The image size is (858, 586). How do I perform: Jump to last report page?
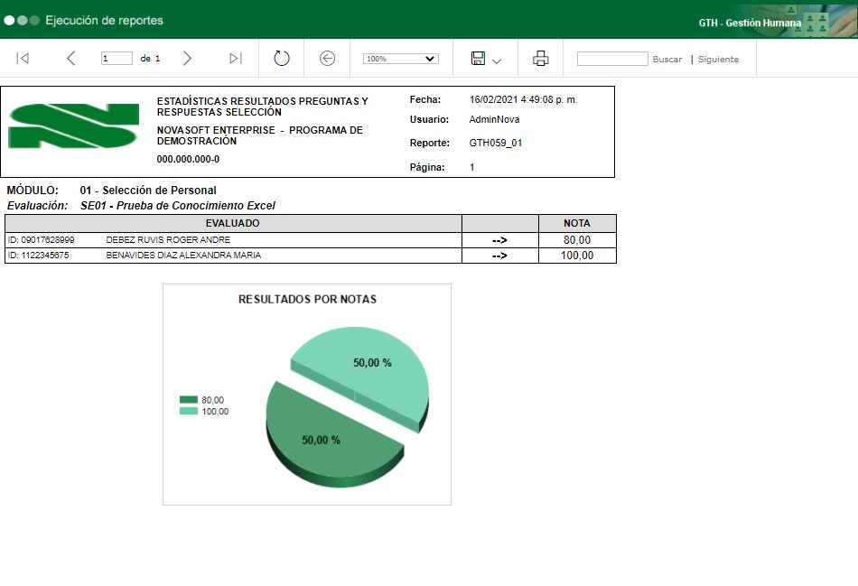(x=236, y=59)
